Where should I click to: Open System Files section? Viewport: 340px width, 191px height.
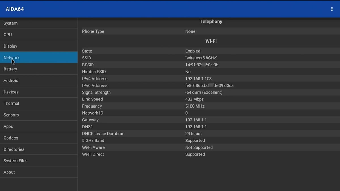coord(39,161)
